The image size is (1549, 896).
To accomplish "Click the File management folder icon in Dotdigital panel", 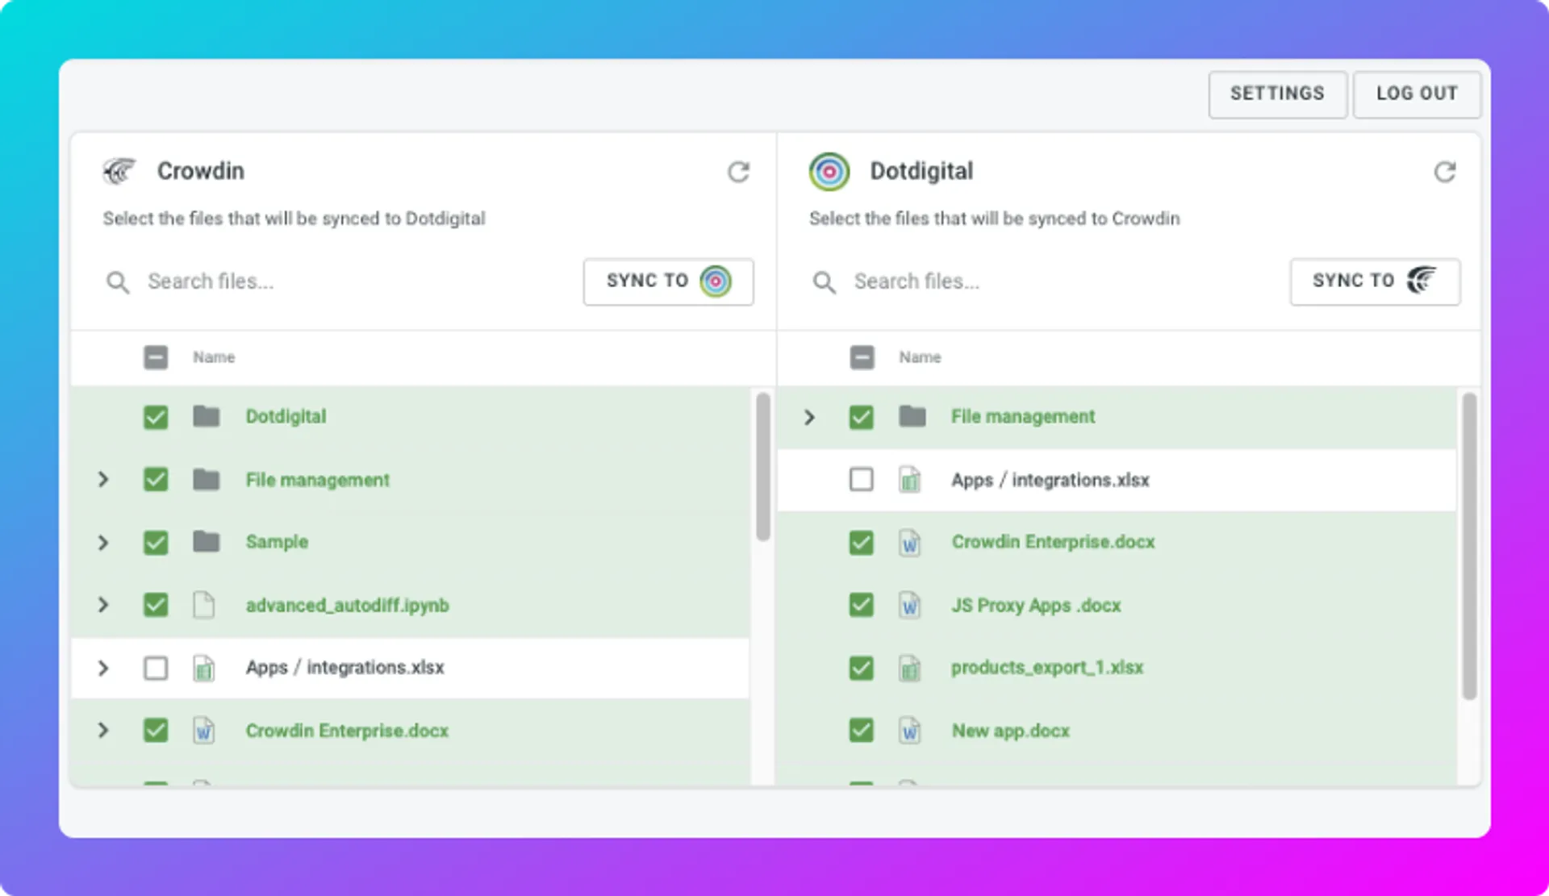I will (912, 416).
